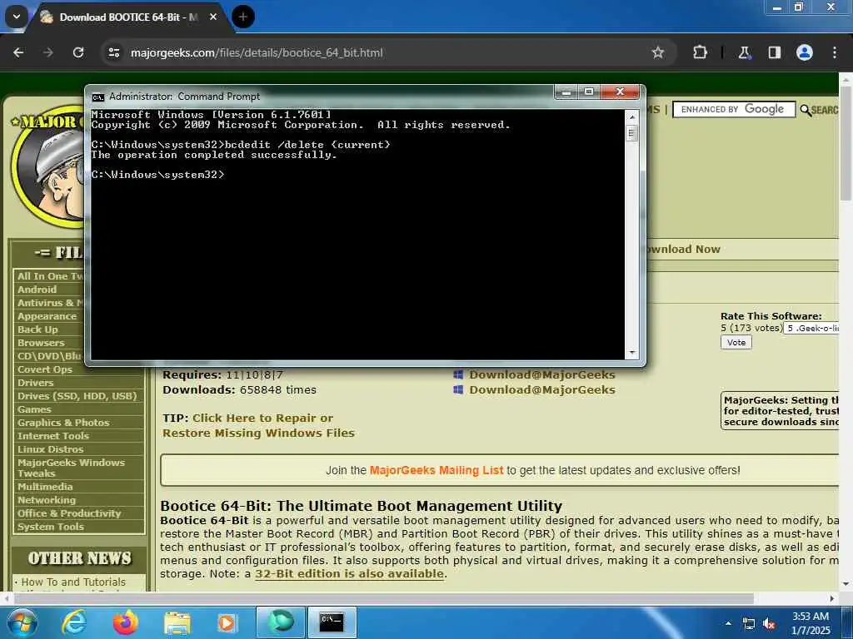Screen dimensions: 853x639
Task: Launch Firefox from taskbar
Action: [x=126, y=622]
